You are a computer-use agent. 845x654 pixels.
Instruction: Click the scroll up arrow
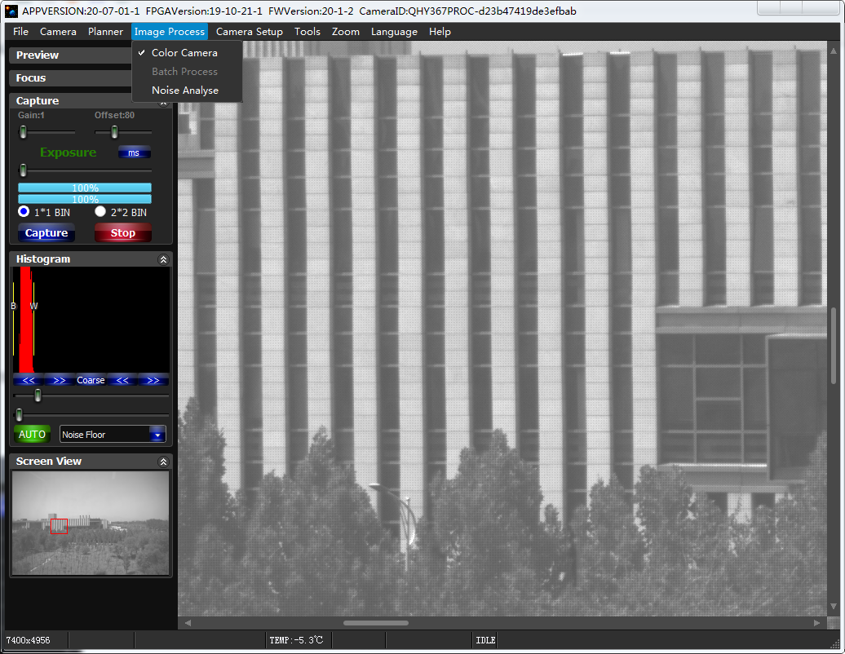[x=834, y=51]
